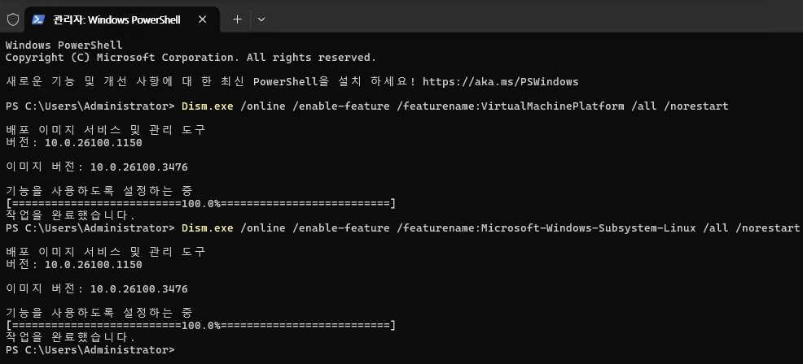Click the /featurename:Microsoft-Windows-Subsystem-Linux argument
The image size is (803, 364).
click(546, 228)
